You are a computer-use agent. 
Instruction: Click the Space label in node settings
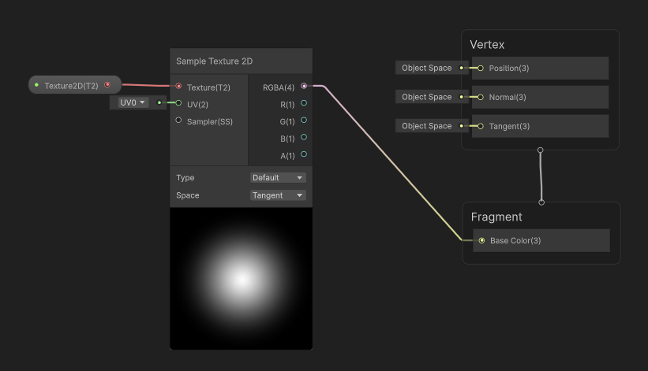click(x=188, y=195)
